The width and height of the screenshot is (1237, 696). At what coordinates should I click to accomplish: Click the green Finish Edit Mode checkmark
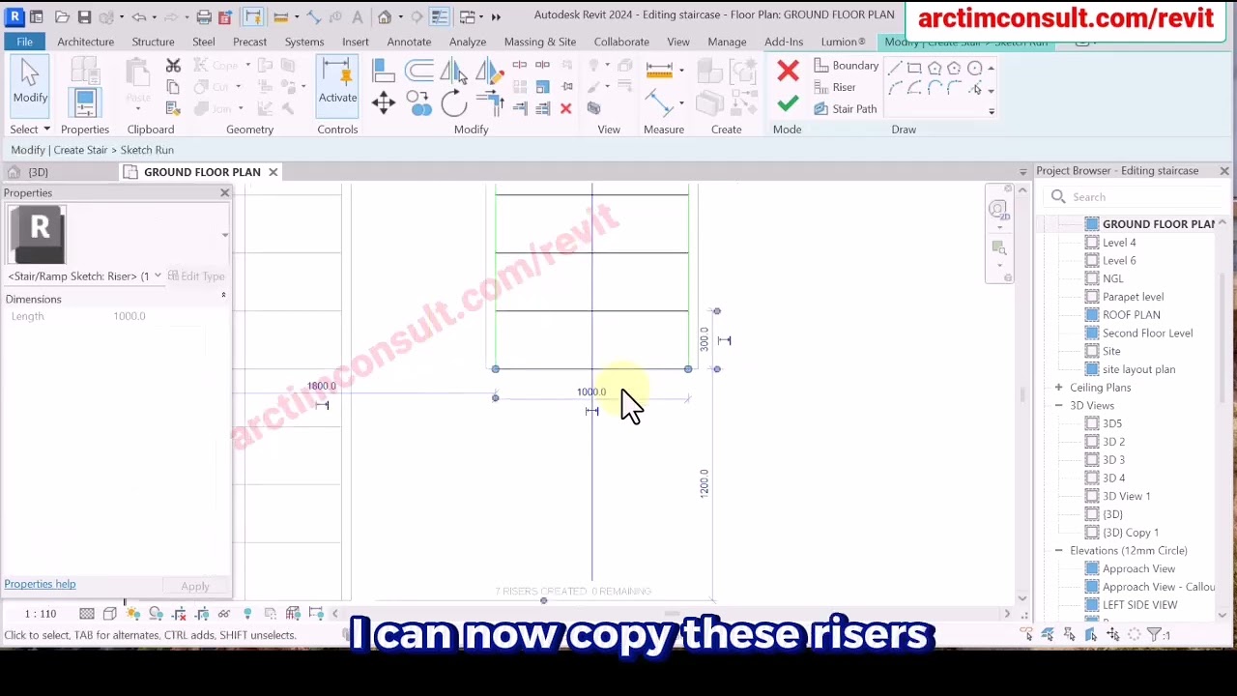click(x=788, y=103)
